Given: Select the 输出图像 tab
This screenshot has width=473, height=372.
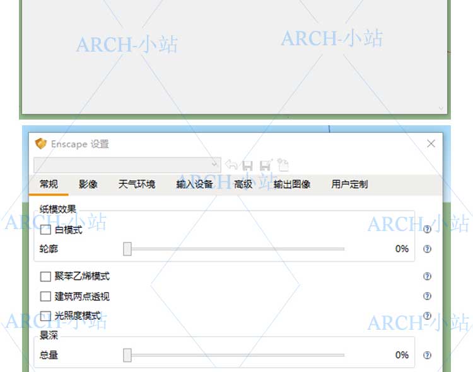Looking at the screenshot, I should coord(291,184).
